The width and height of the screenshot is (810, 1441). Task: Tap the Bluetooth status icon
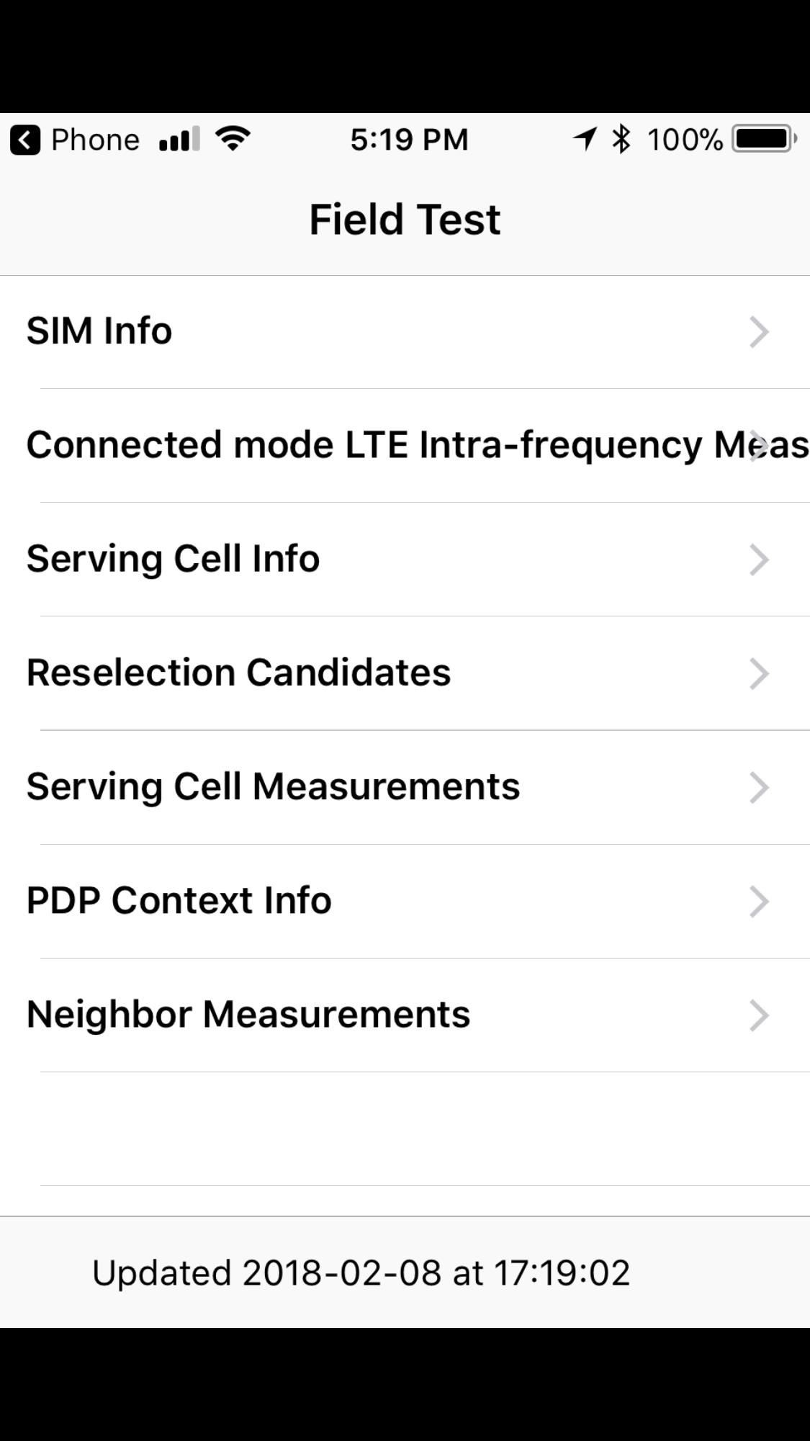click(621, 138)
